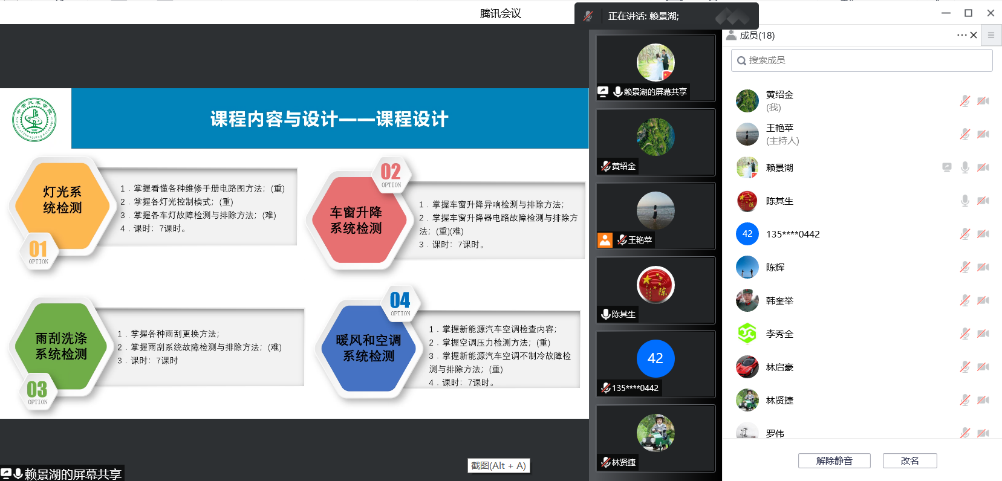Click the screen share icon on 赖景湖 tile
The image size is (1002, 481).
pyautogui.click(x=603, y=92)
